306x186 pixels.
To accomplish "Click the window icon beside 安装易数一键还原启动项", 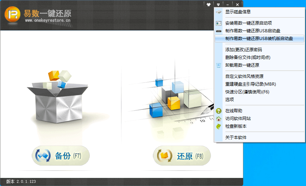I will pos(219,24).
